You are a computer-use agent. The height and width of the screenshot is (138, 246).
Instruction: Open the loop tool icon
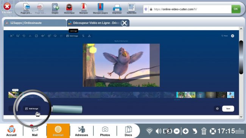click(x=55, y=36)
